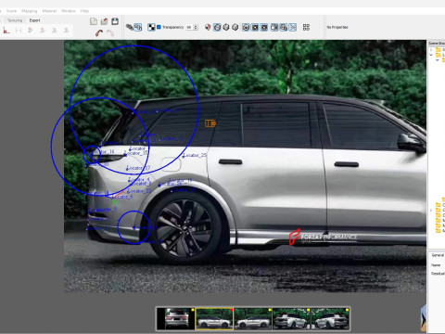Click the four-squares grid layout icon
Image resolution: width=445 pixels, height=334 pixels.
click(x=306, y=27)
